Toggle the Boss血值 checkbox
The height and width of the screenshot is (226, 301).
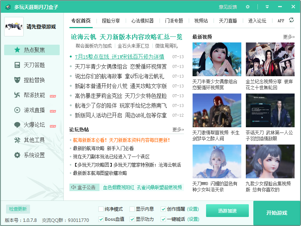point(101,219)
